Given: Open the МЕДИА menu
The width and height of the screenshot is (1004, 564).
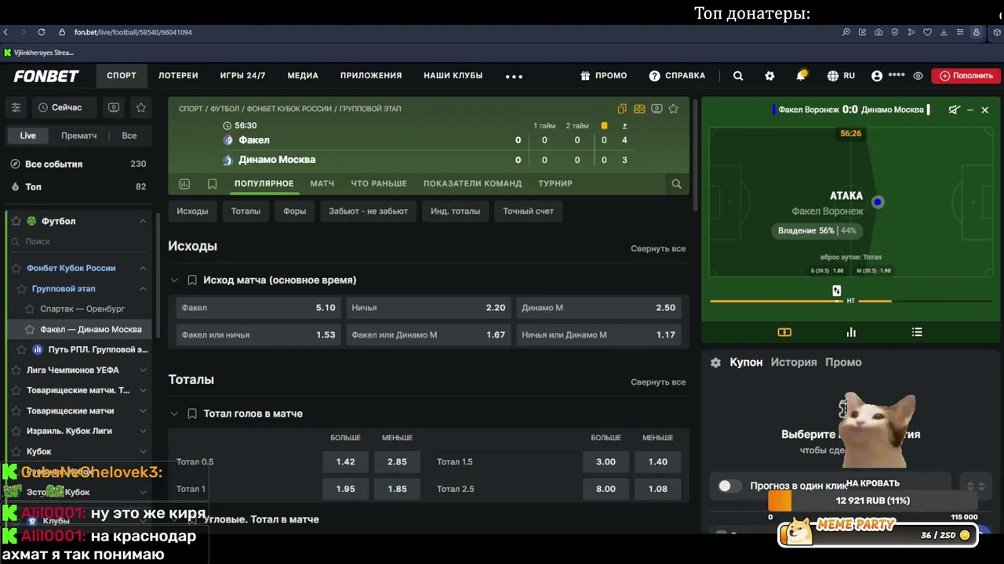Looking at the screenshot, I should [x=303, y=76].
